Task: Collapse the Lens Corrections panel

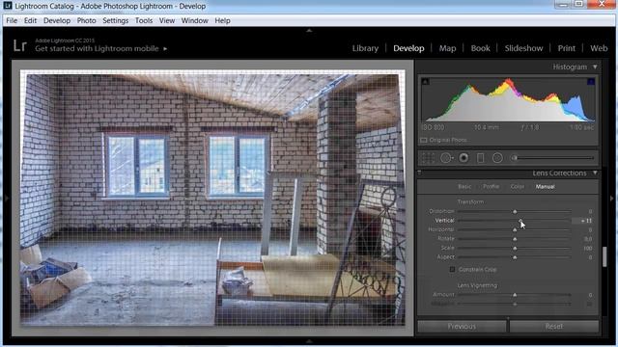Action: coord(595,173)
